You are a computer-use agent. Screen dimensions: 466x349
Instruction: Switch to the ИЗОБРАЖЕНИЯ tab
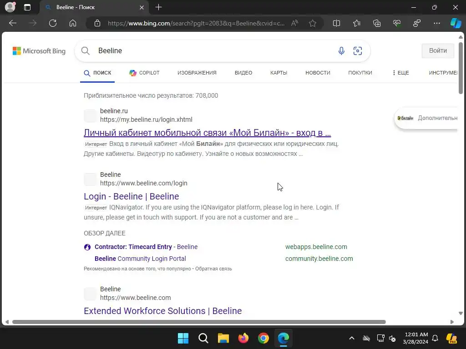(197, 73)
